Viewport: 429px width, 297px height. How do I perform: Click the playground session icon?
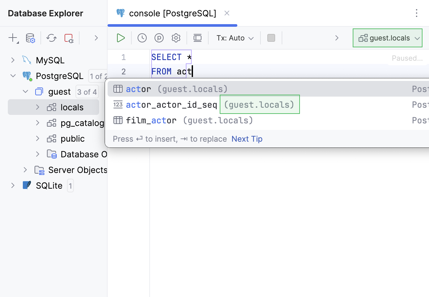click(x=159, y=38)
